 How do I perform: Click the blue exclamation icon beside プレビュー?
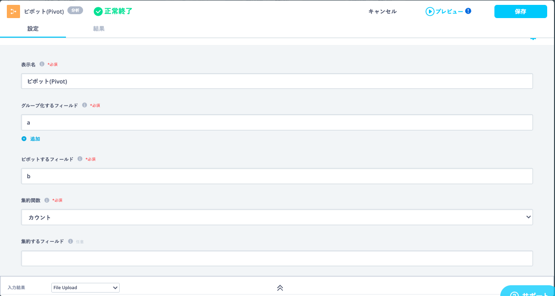468,11
